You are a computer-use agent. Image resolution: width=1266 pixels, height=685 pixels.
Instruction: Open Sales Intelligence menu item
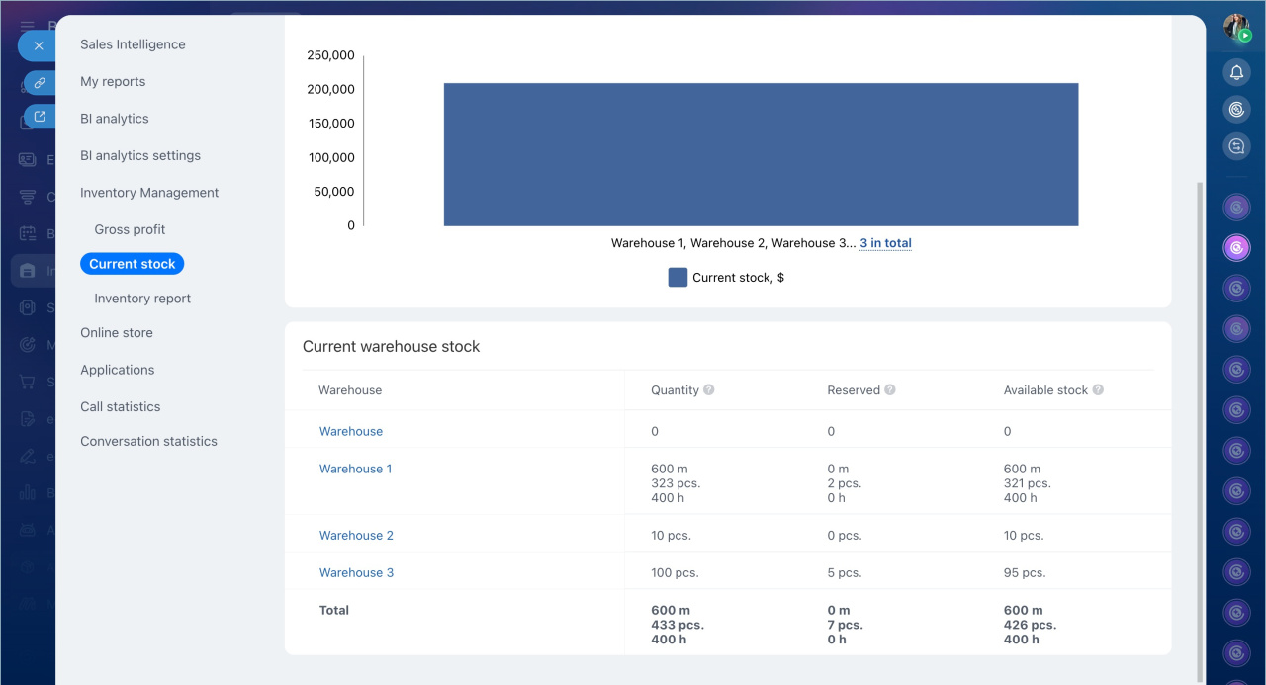click(133, 44)
